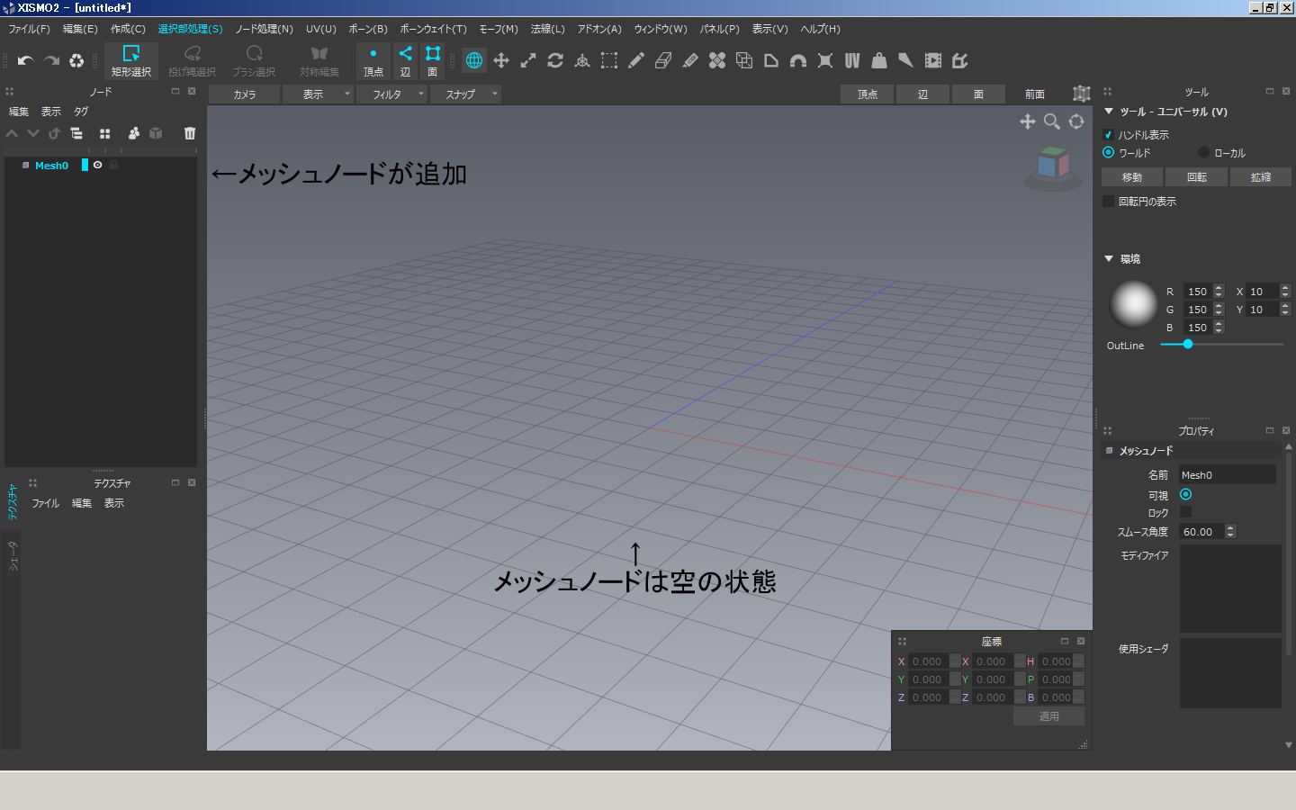
Task: Open the タグ menu in node panel
Action: click(x=81, y=112)
